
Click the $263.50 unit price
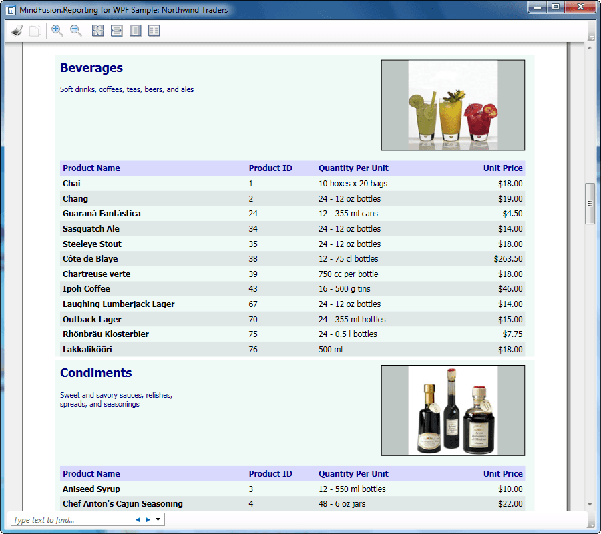[x=508, y=259]
